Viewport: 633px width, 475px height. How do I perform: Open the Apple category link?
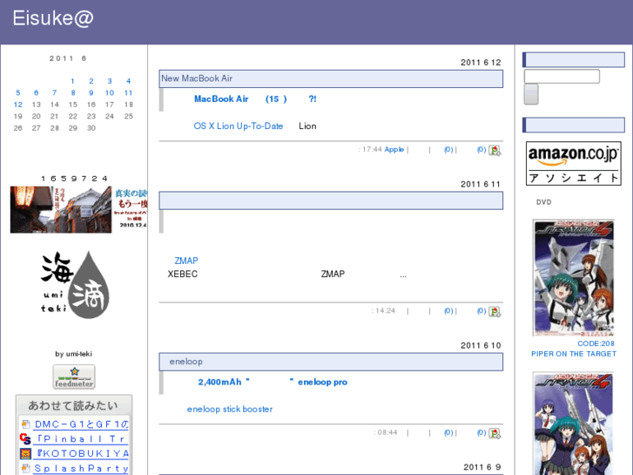pyautogui.click(x=394, y=150)
